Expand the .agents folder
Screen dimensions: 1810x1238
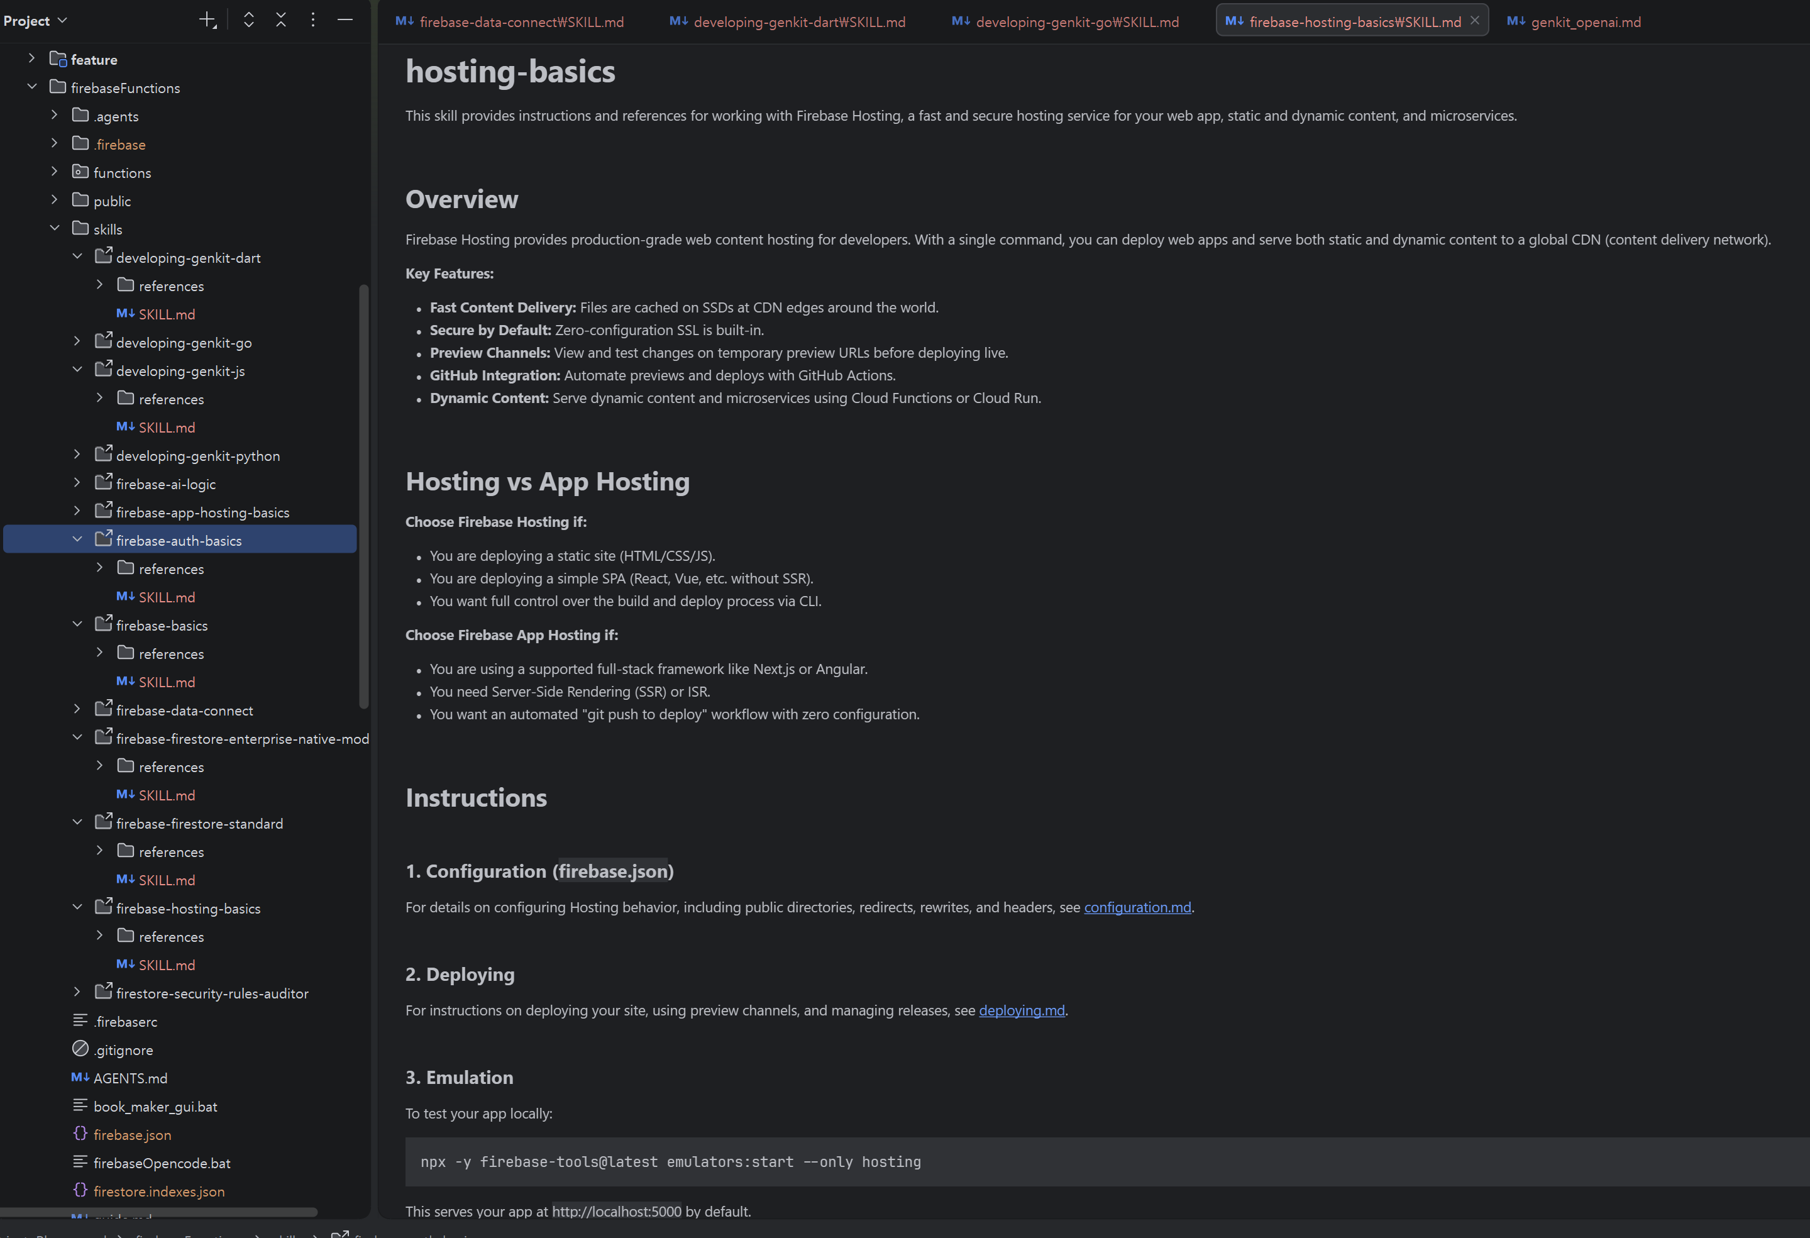(x=55, y=114)
